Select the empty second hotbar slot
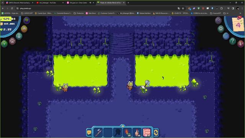 coord(108,132)
